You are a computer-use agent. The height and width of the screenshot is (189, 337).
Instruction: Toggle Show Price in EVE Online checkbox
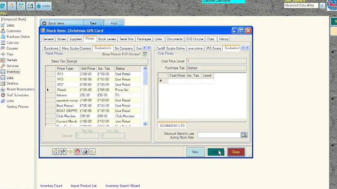pyautogui.click(x=145, y=54)
